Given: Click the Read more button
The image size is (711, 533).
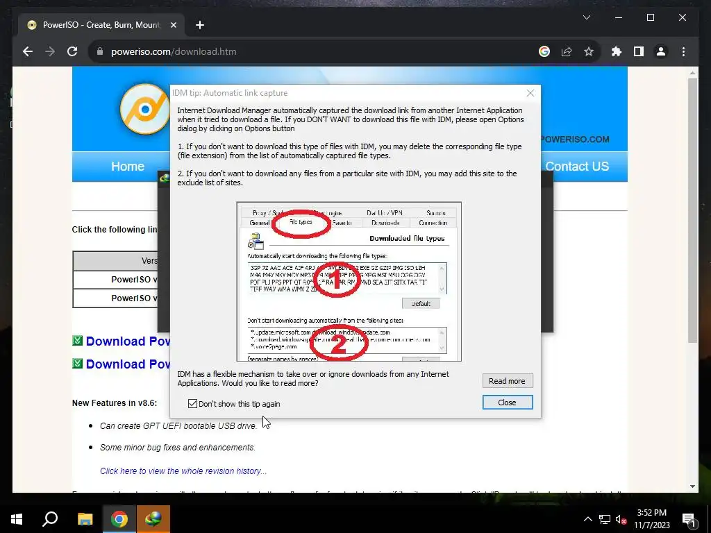Looking at the screenshot, I should click(x=507, y=381).
